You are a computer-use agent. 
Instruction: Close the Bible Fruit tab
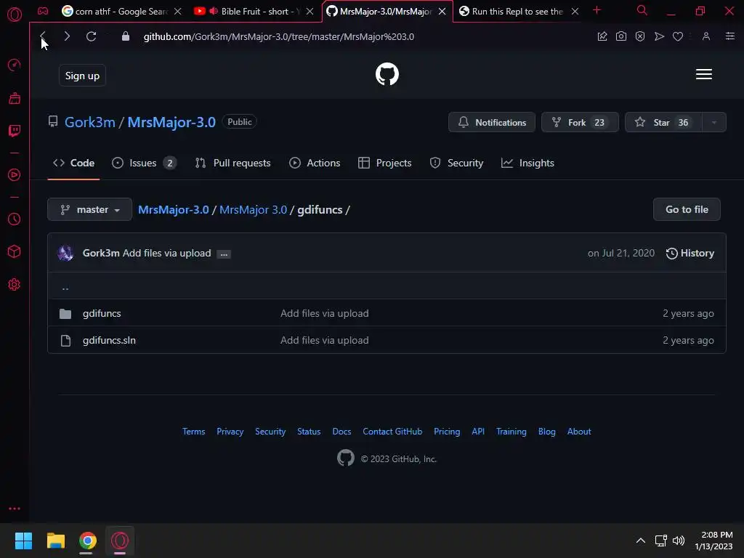[x=310, y=12]
